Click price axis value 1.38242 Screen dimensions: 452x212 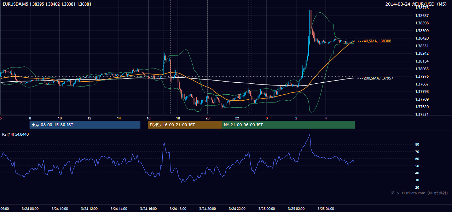click(x=422, y=53)
